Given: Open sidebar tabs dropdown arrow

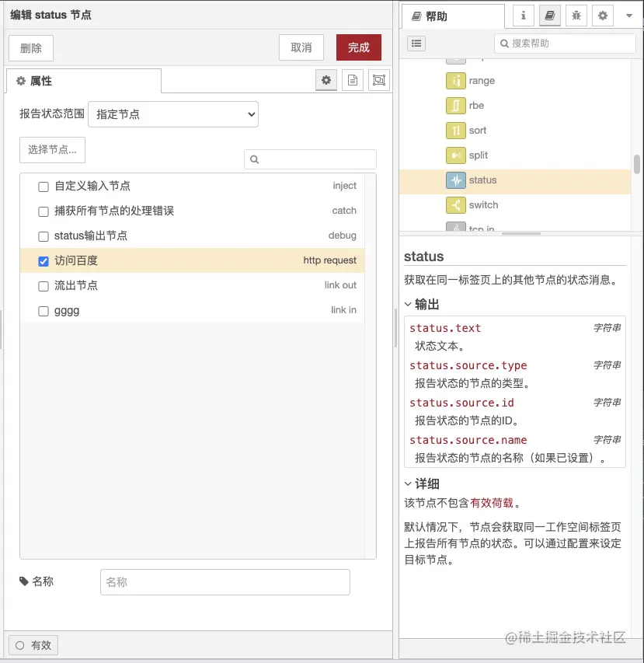Looking at the screenshot, I should pos(628,16).
